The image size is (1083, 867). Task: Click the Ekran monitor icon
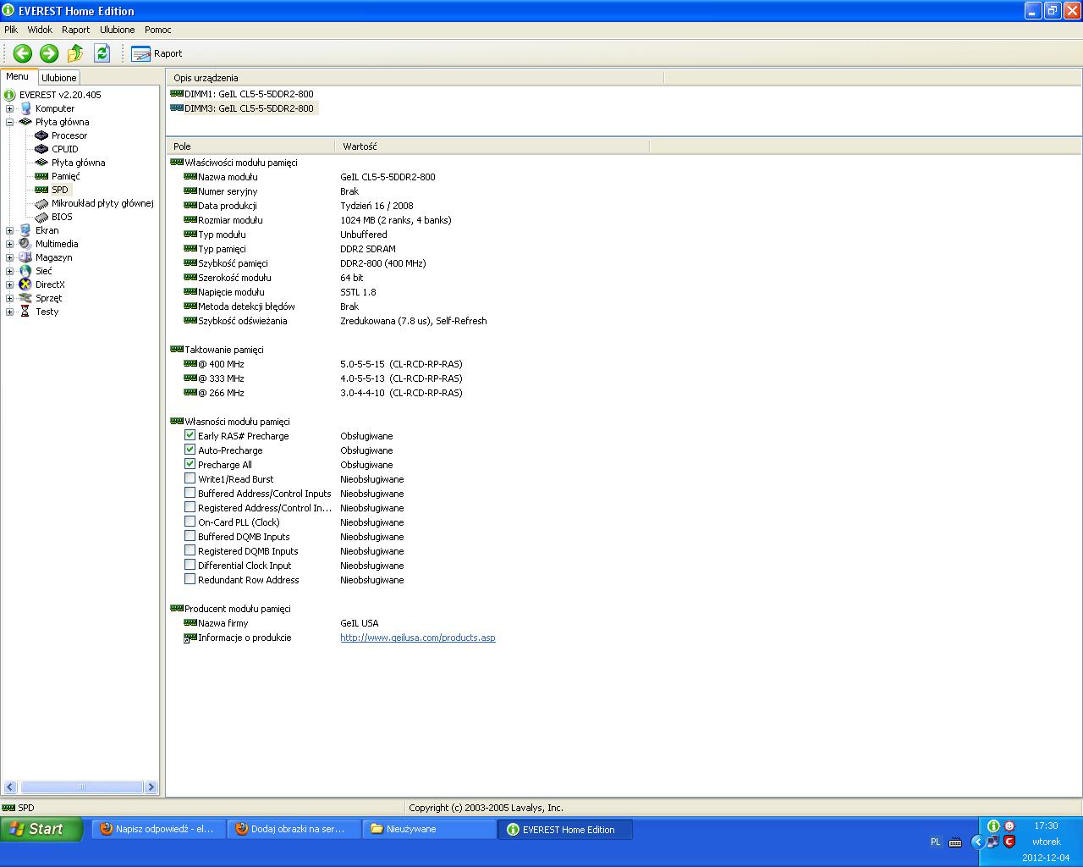pos(25,230)
